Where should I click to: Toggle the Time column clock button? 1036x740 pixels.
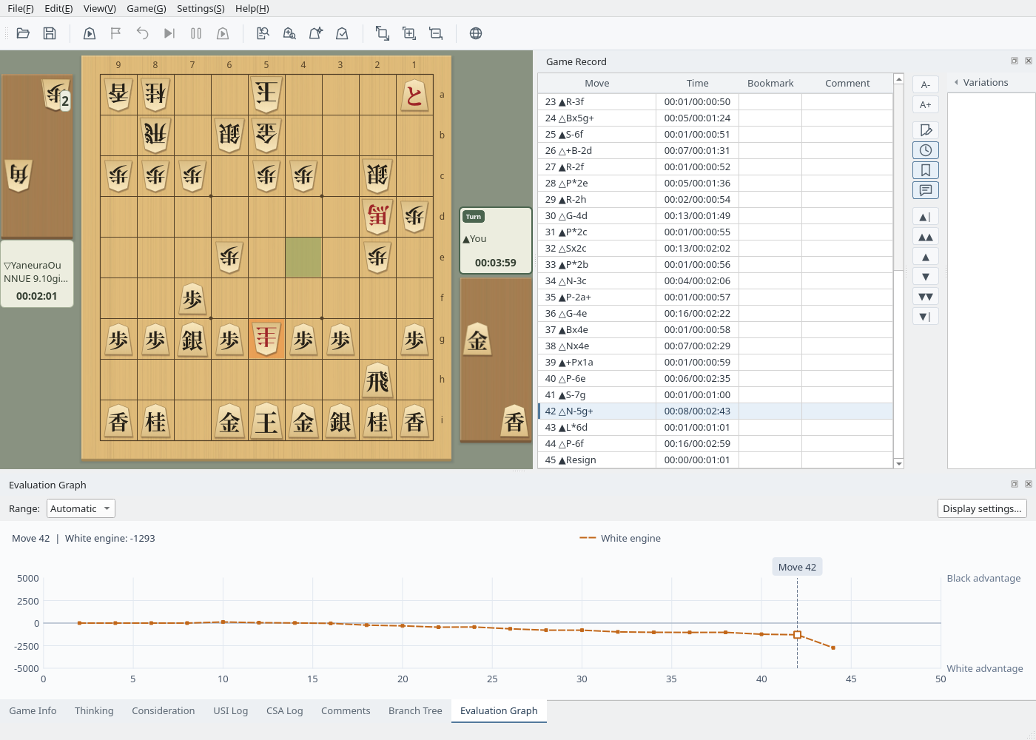pyautogui.click(x=926, y=150)
